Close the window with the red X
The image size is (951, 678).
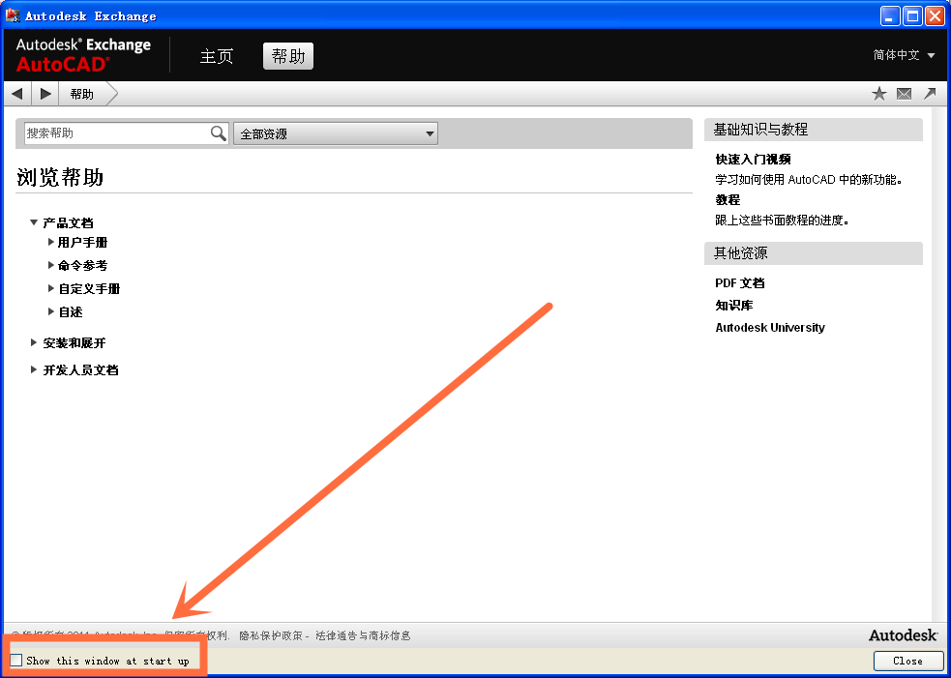pos(935,15)
